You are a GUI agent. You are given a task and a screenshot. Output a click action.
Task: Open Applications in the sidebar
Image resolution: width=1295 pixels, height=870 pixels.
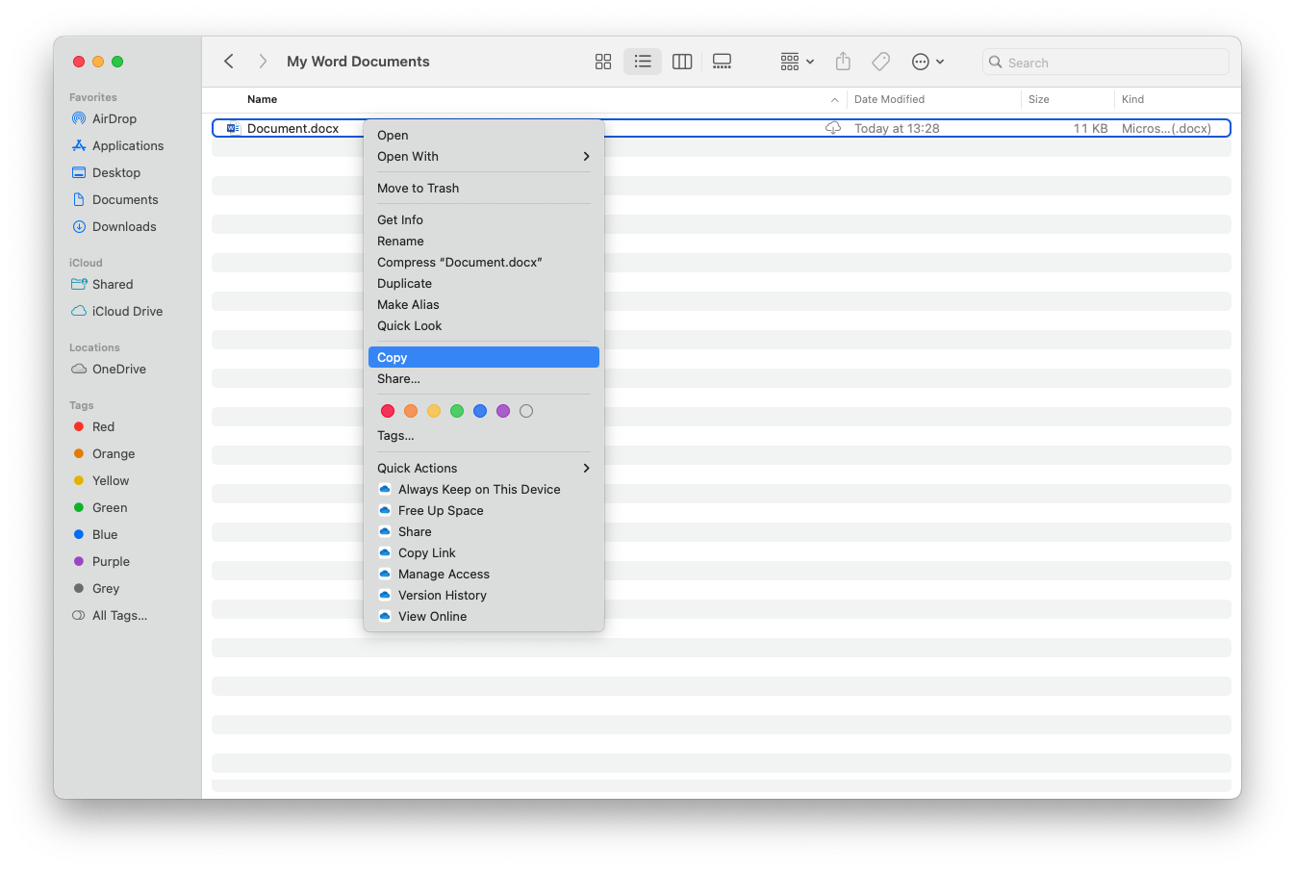117,145
